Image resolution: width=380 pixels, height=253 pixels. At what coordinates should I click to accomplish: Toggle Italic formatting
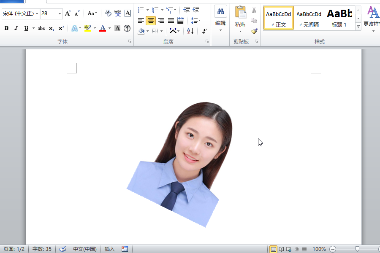point(16,28)
